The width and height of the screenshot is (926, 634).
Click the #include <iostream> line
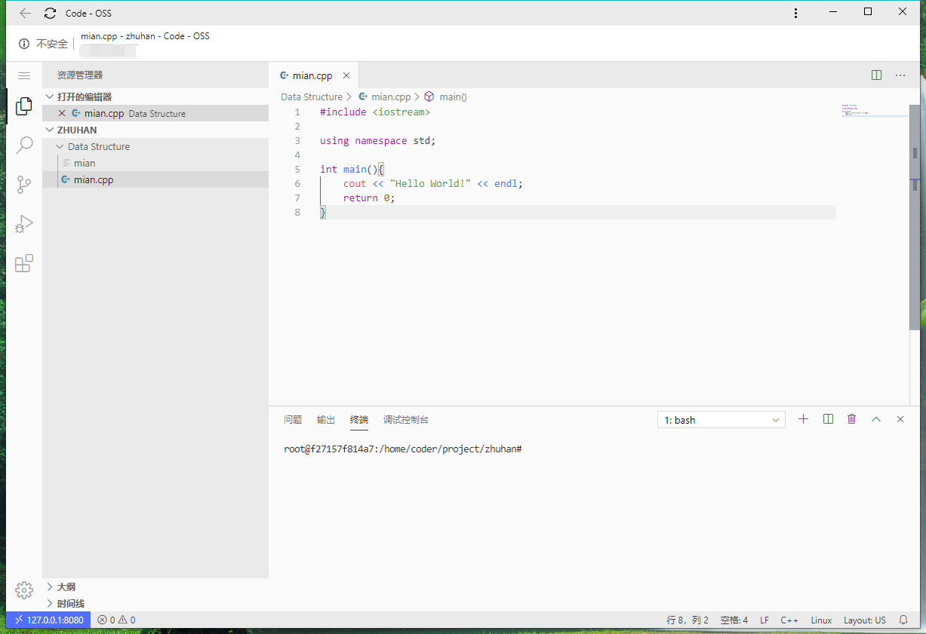375,112
